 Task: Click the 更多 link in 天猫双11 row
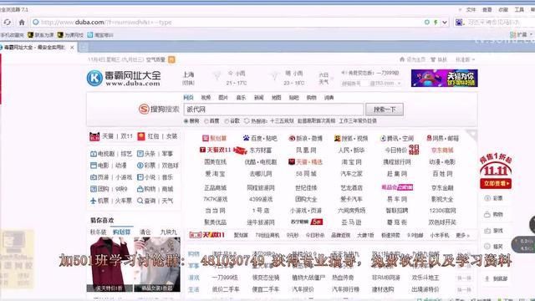pos(462,236)
